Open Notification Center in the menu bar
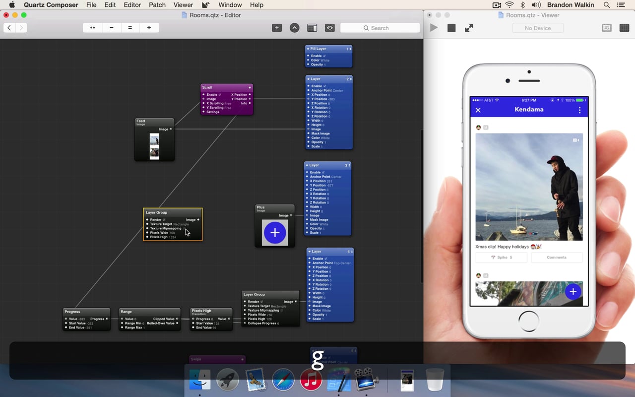Viewport: 635px width, 397px height. click(621, 5)
